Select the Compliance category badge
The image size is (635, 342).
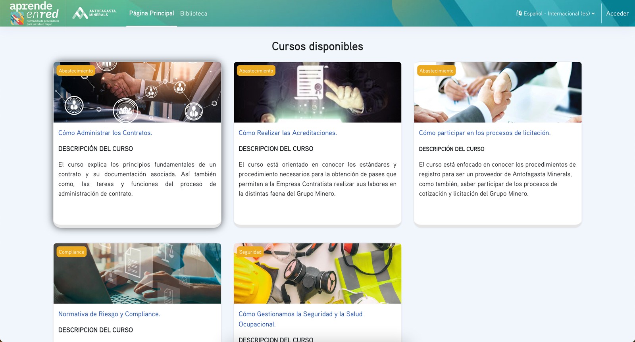click(71, 252)
